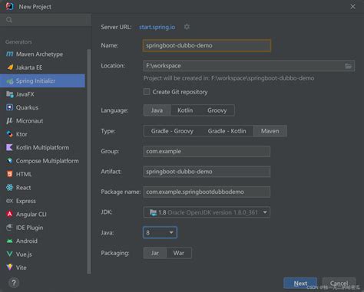Set project type to Gradle - Groovy

click(x=172, y=131)
